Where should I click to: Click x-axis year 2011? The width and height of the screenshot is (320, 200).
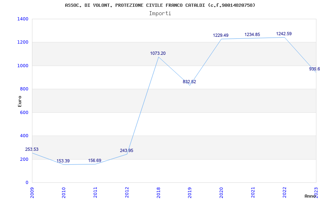pos(95,192)
